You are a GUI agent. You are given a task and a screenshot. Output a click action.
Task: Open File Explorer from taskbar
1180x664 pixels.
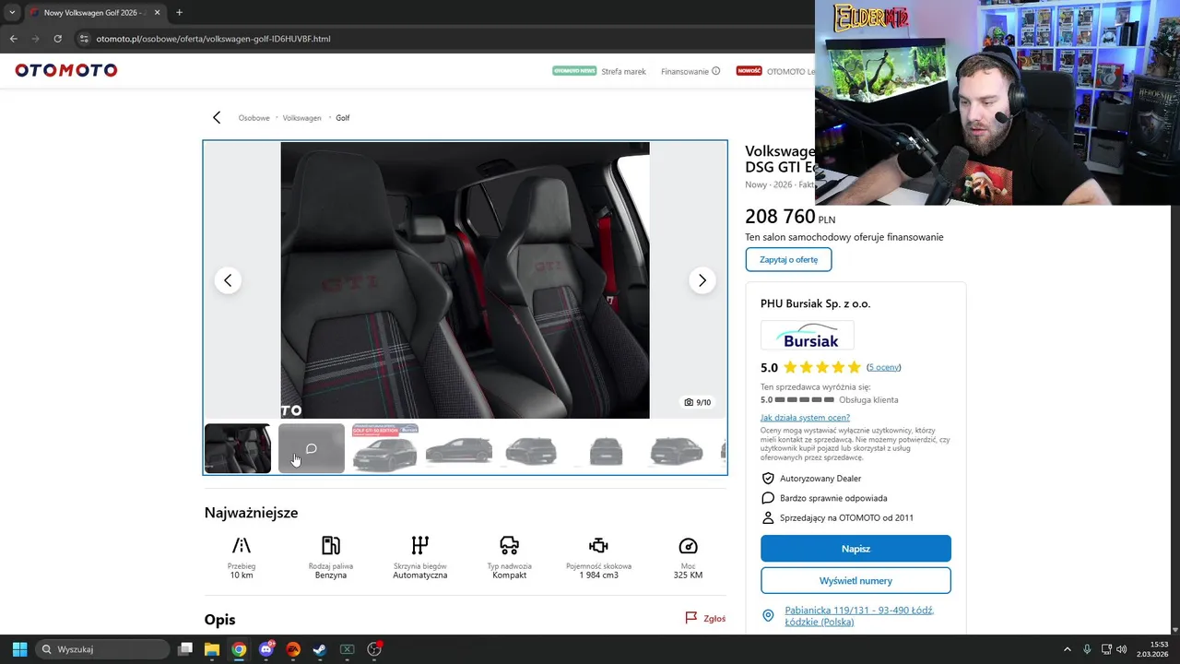click(x=212, y=649)
